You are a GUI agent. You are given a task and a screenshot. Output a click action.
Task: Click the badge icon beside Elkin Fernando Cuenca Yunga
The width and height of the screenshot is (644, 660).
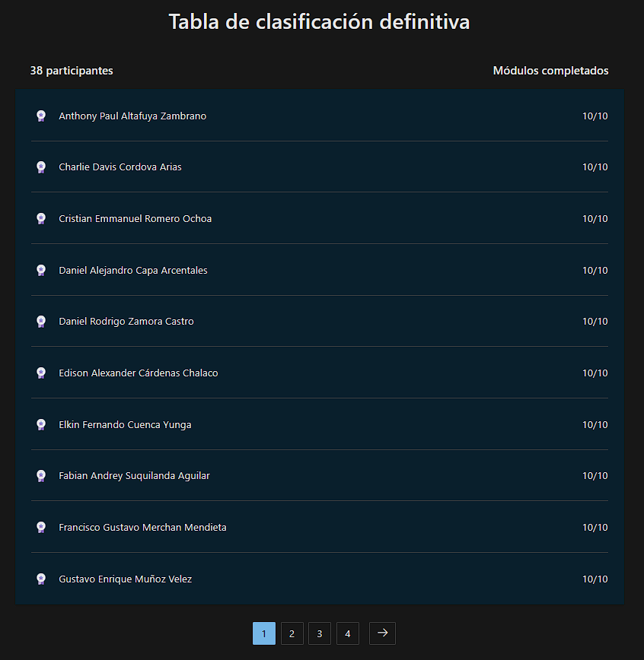tap(41, 424)
